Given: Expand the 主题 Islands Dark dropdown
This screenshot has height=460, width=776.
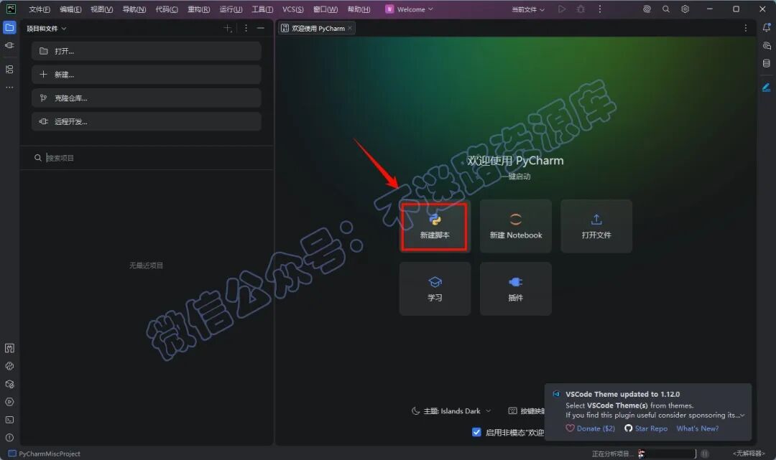Looking at the screenshot, I should click(451, 411).
